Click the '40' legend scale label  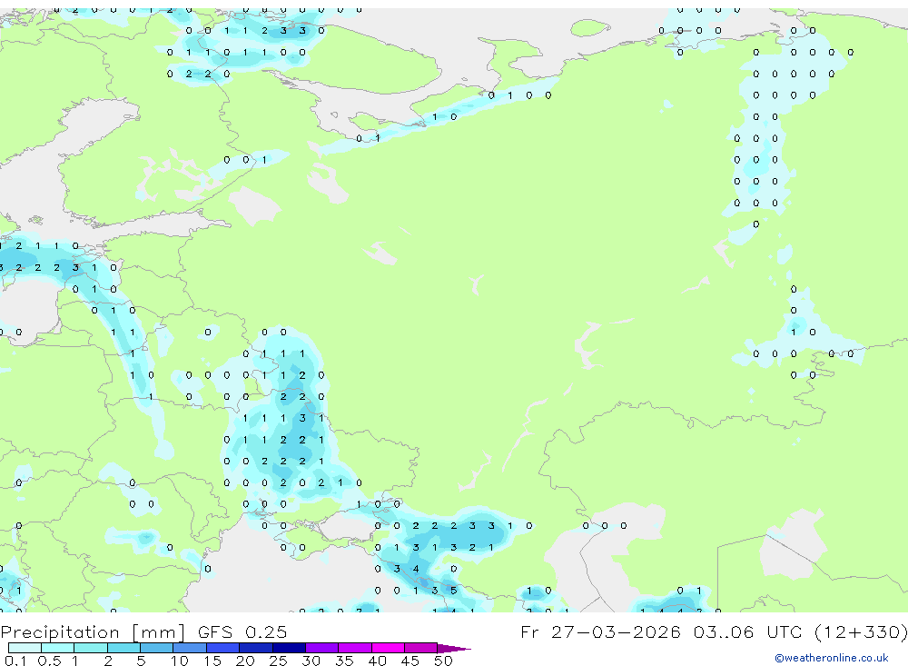point(377,661)
